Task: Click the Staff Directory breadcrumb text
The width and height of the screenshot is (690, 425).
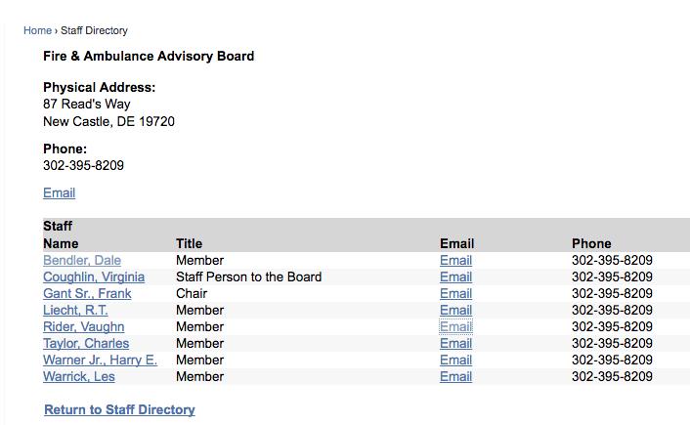Action: tap(94, 30)
